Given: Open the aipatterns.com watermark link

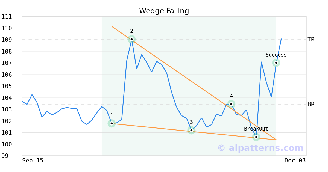Looking at the screenshot, I should tap(260, 148).
